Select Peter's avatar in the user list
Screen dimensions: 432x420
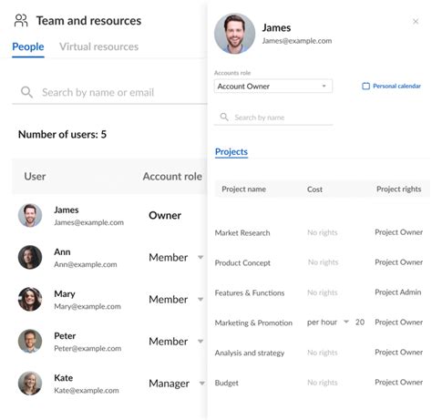click(30, 341)
